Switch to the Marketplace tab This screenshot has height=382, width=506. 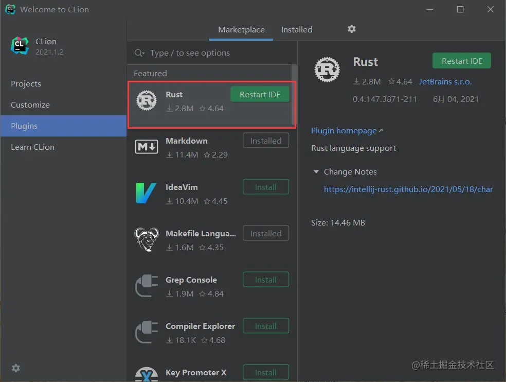point(241,30)
